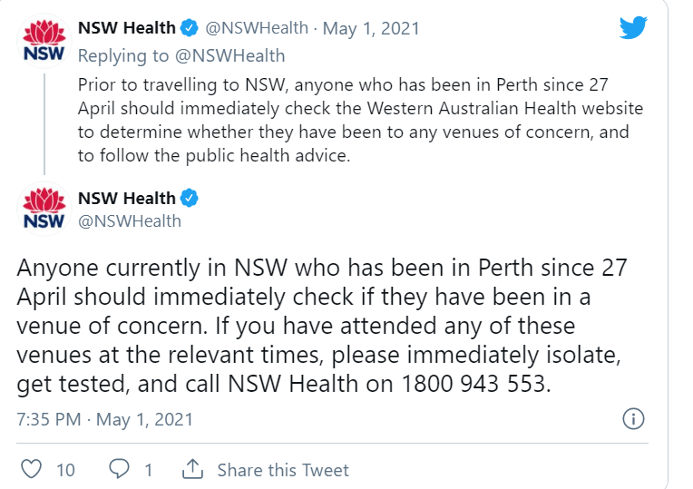Click the top NSW Health profile avatar

[x=44, y=41]
